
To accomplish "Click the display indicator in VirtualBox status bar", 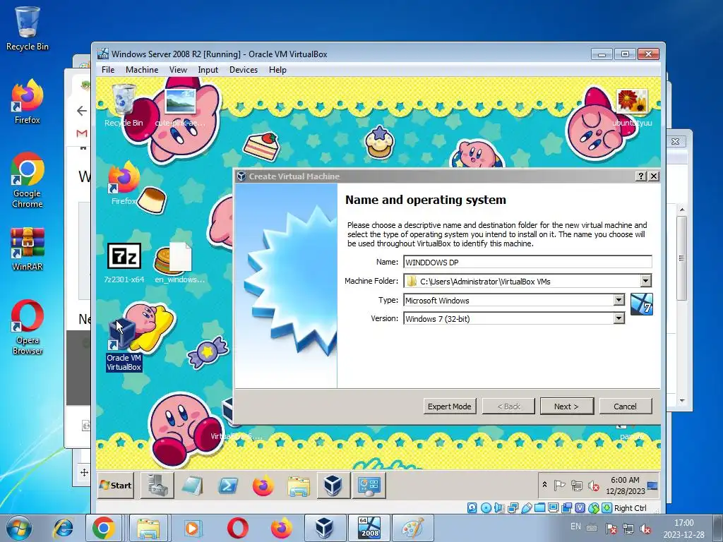I will [553, 508].
